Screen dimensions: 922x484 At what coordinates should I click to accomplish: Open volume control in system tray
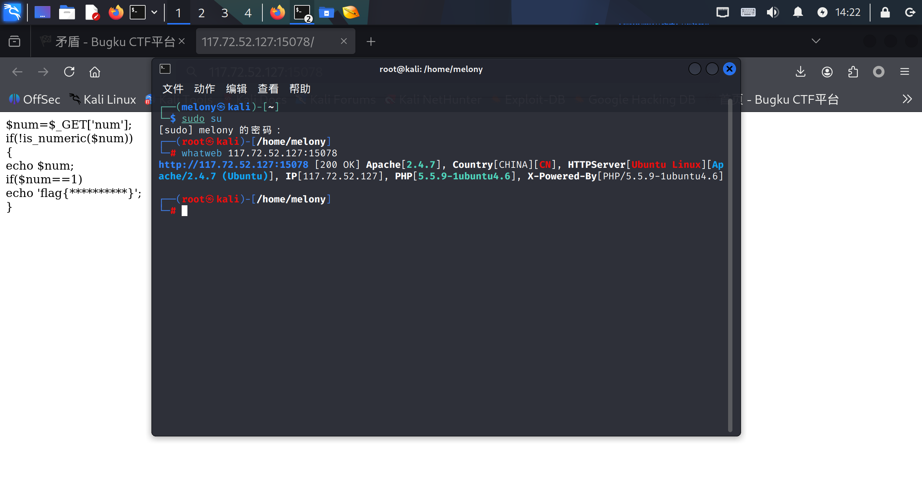click(x=772, y=12)
